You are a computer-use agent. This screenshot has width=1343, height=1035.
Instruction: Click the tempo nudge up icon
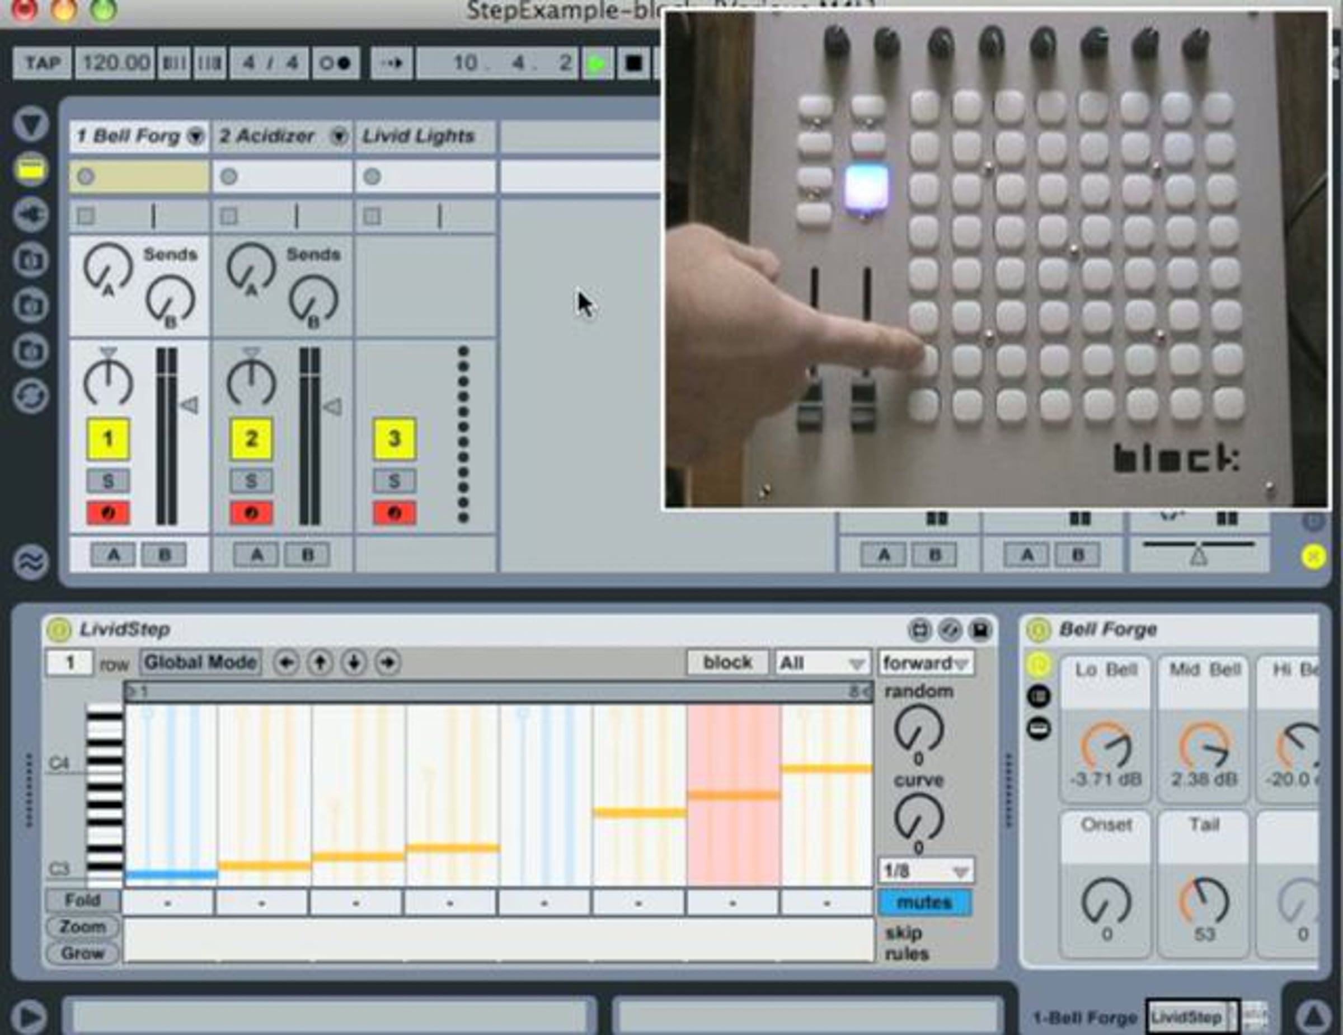209,63
